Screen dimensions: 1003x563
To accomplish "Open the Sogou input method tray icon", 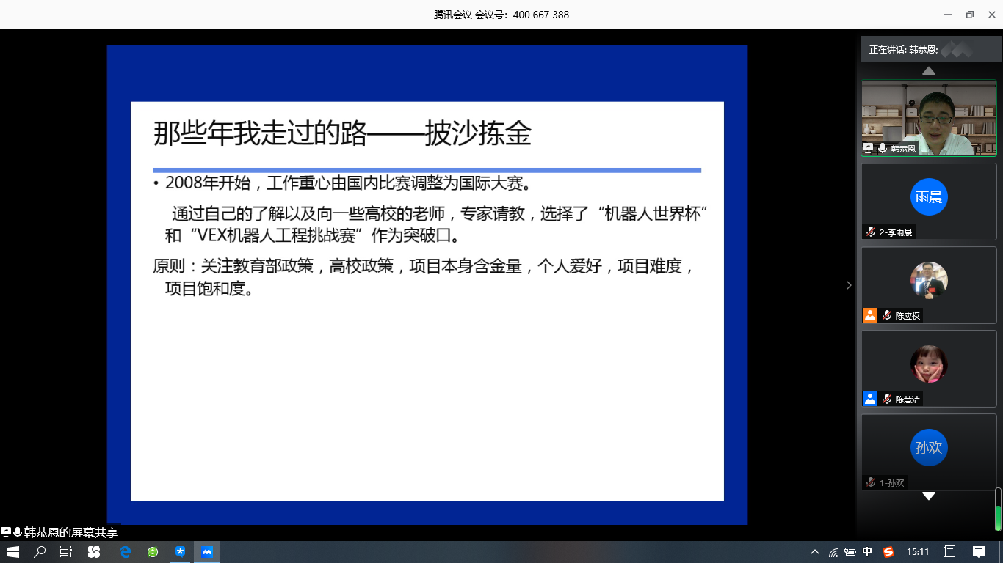I will click(888, 552).
